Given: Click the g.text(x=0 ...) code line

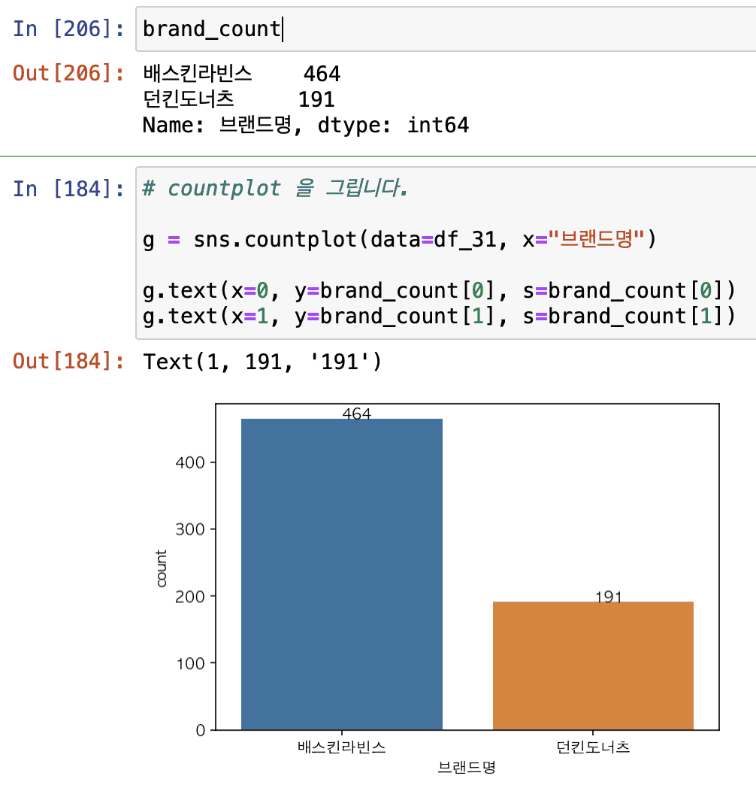Looking at the screenshot, I should (440, 290).
